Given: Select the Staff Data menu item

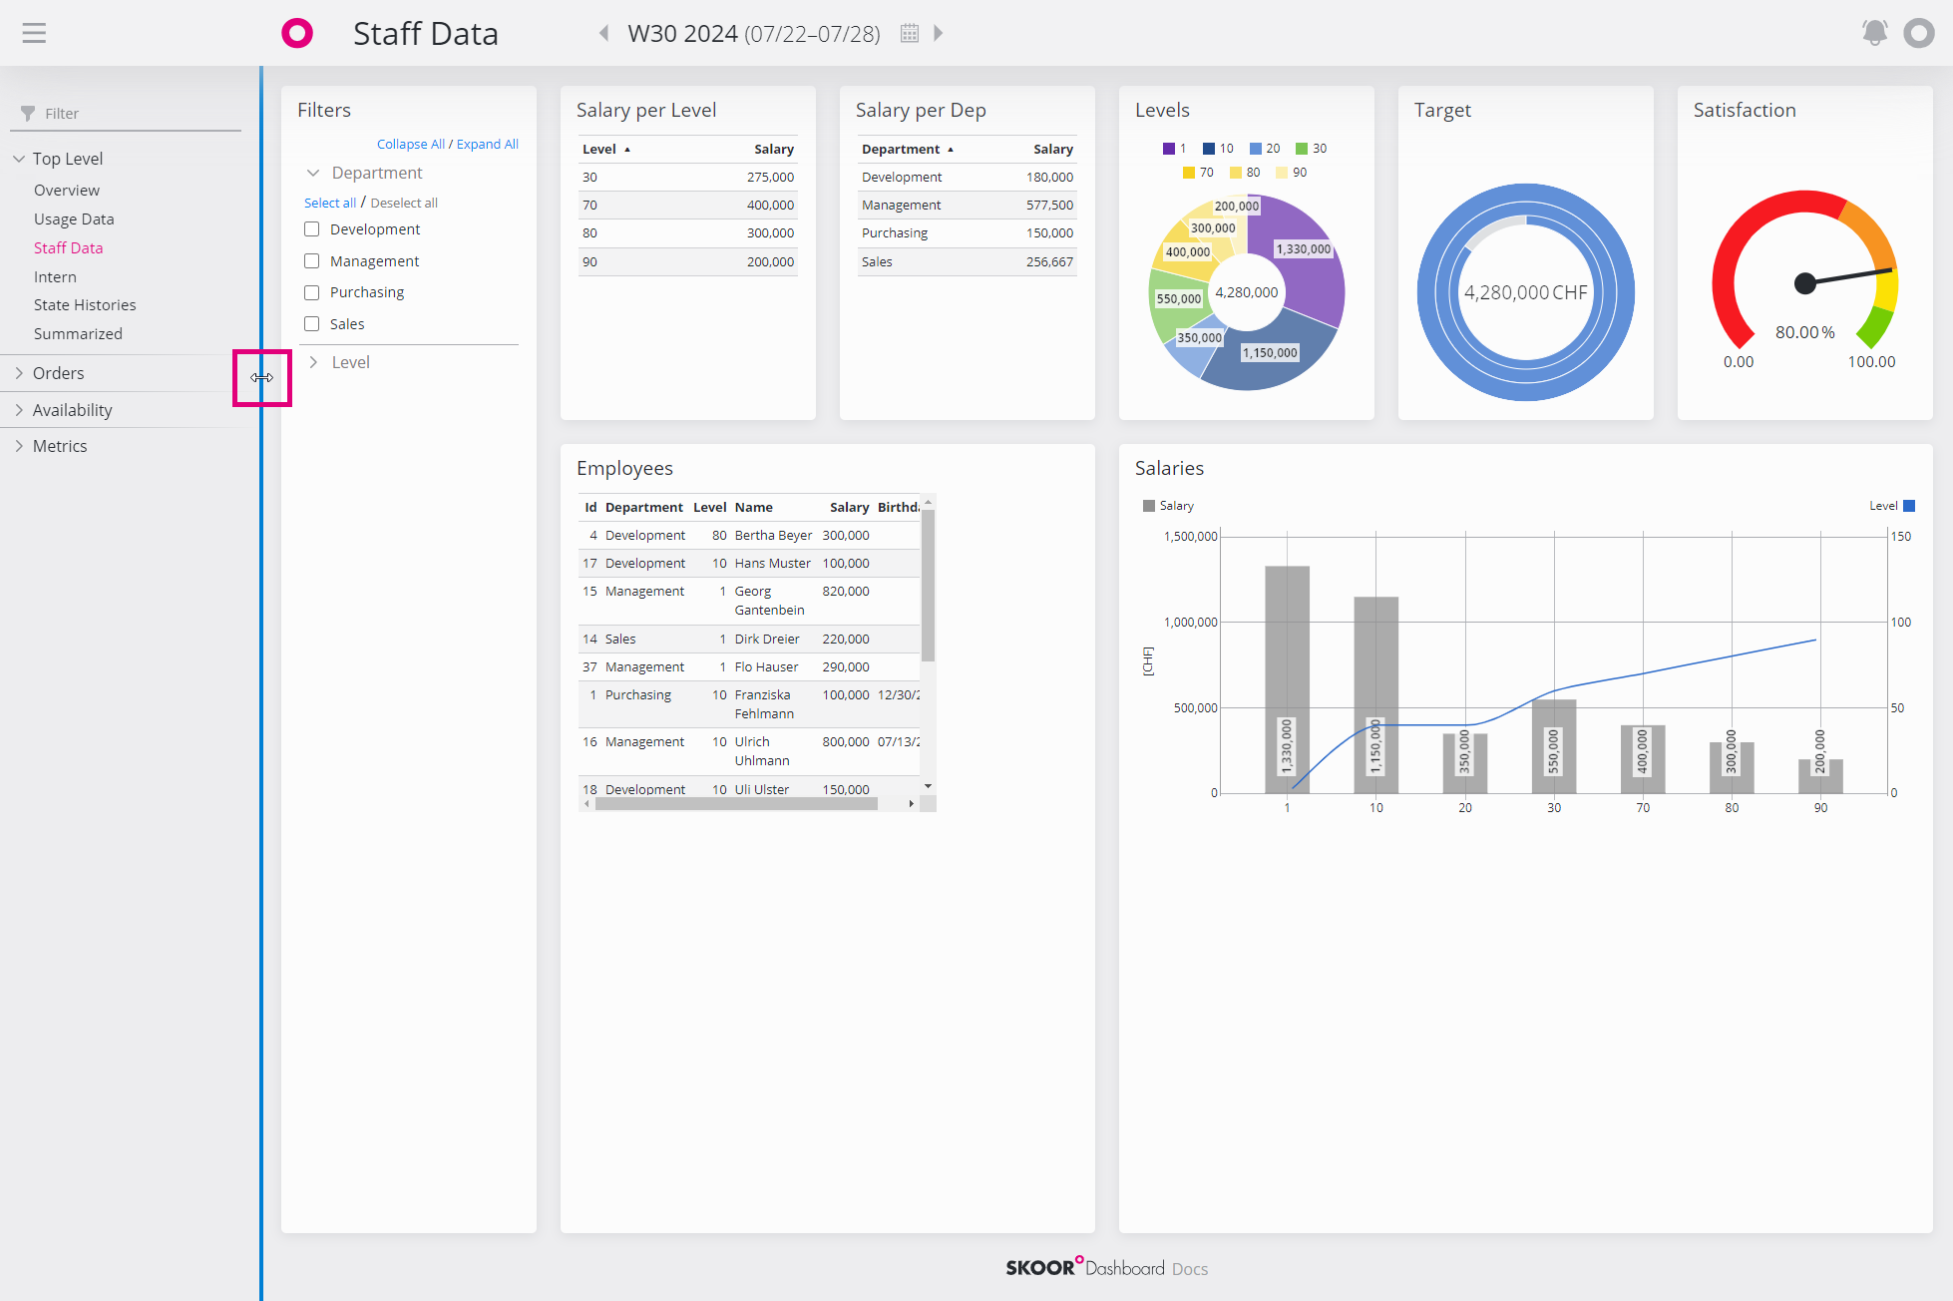Looking at the screenshot, I should tap(68, 246).
